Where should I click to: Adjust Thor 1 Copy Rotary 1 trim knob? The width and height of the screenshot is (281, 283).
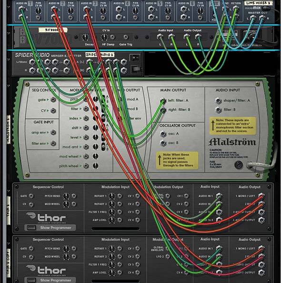(x=112, y=249)
